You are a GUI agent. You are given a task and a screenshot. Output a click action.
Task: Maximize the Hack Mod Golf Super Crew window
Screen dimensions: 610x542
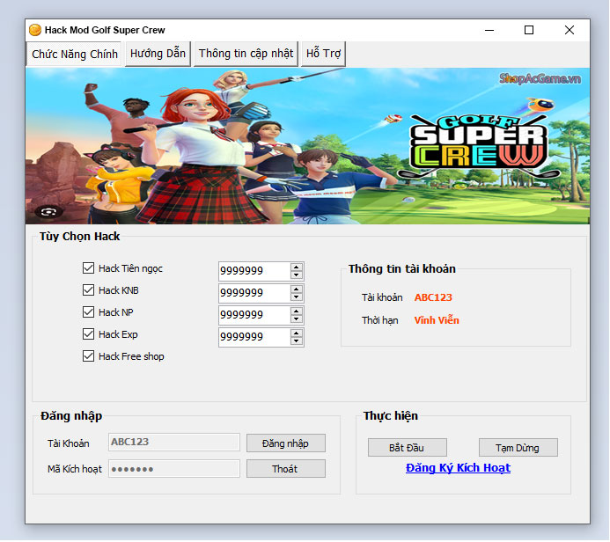[529, 30]
